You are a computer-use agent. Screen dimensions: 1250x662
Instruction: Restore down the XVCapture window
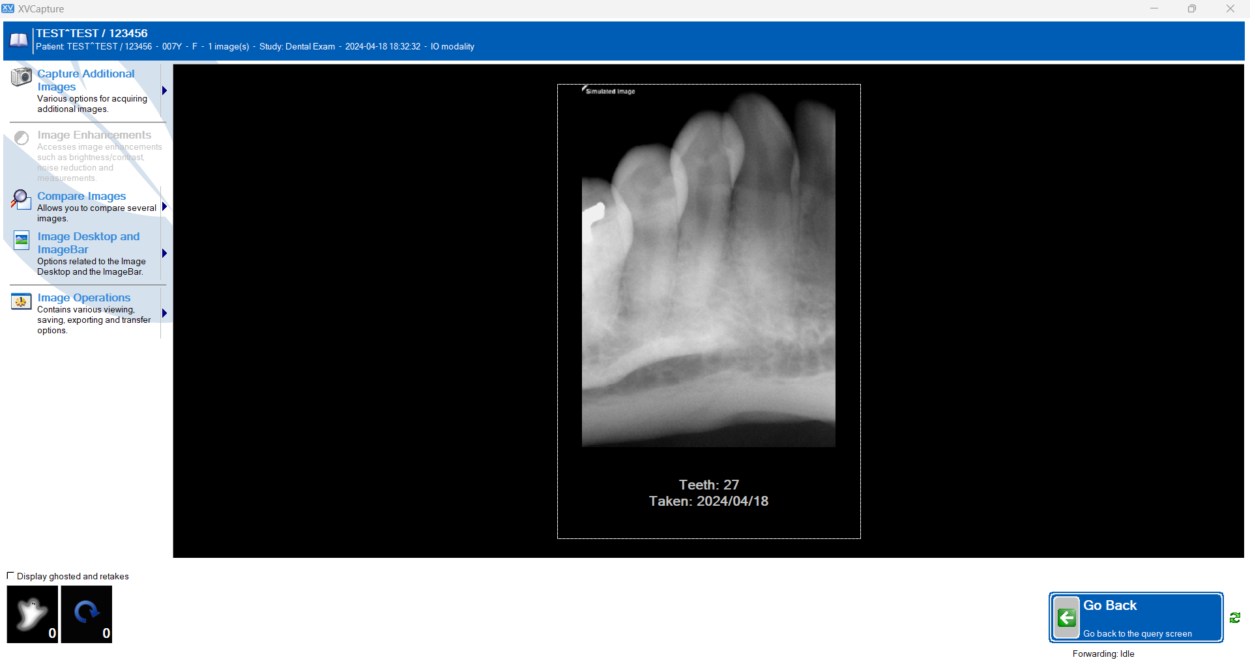point(1192,8)
